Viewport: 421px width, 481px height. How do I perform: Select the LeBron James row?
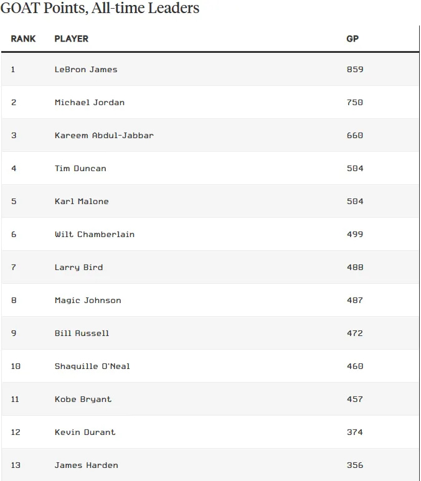pos(210,69)
